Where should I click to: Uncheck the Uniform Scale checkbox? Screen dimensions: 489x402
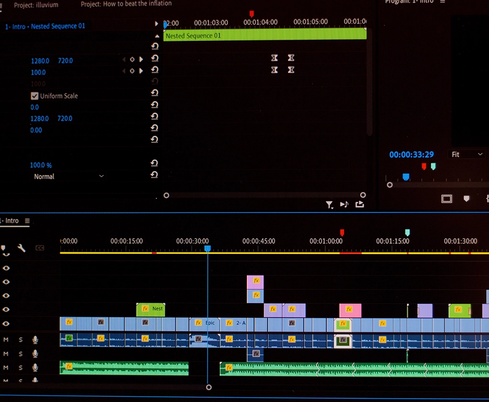tap(34, 95)
